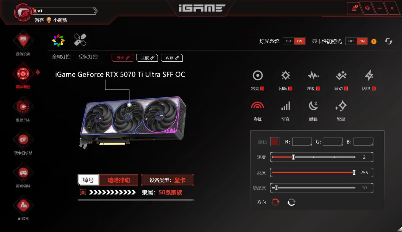402x232 pixels.
Task: Expand the sidebar arrow next to 硬件调控
Action: click(38, 72)
